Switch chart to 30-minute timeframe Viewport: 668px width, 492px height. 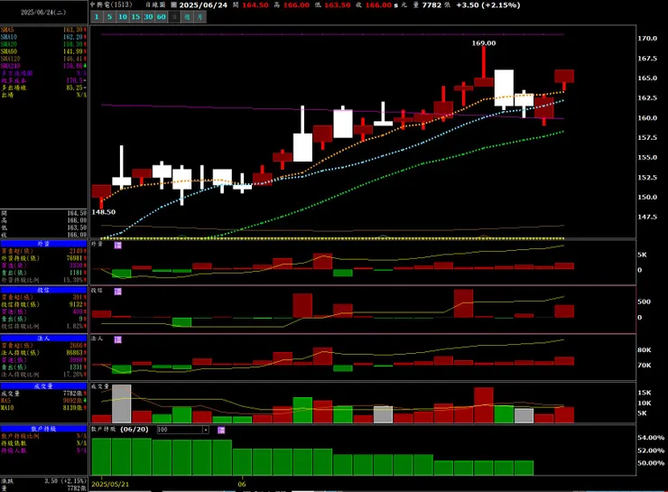pos(148,17)
